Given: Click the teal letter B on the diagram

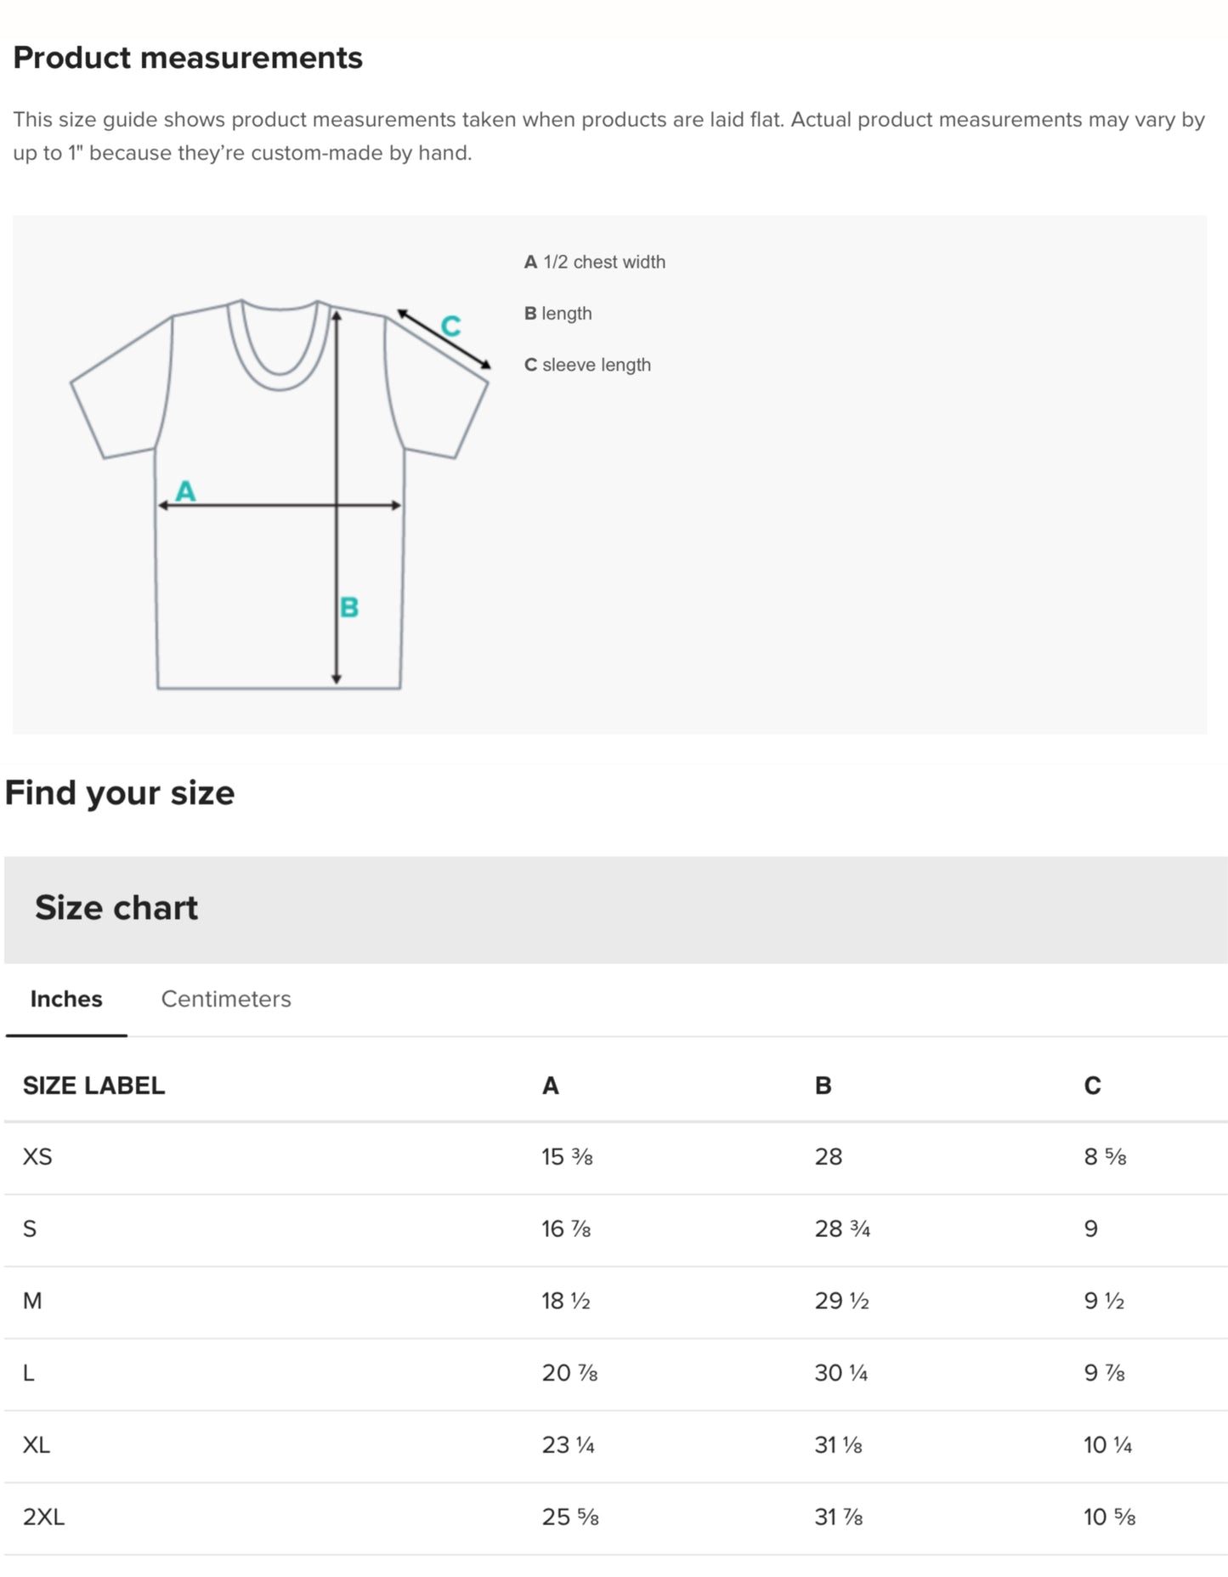Looking at the screenshot, I should point(348,607).
